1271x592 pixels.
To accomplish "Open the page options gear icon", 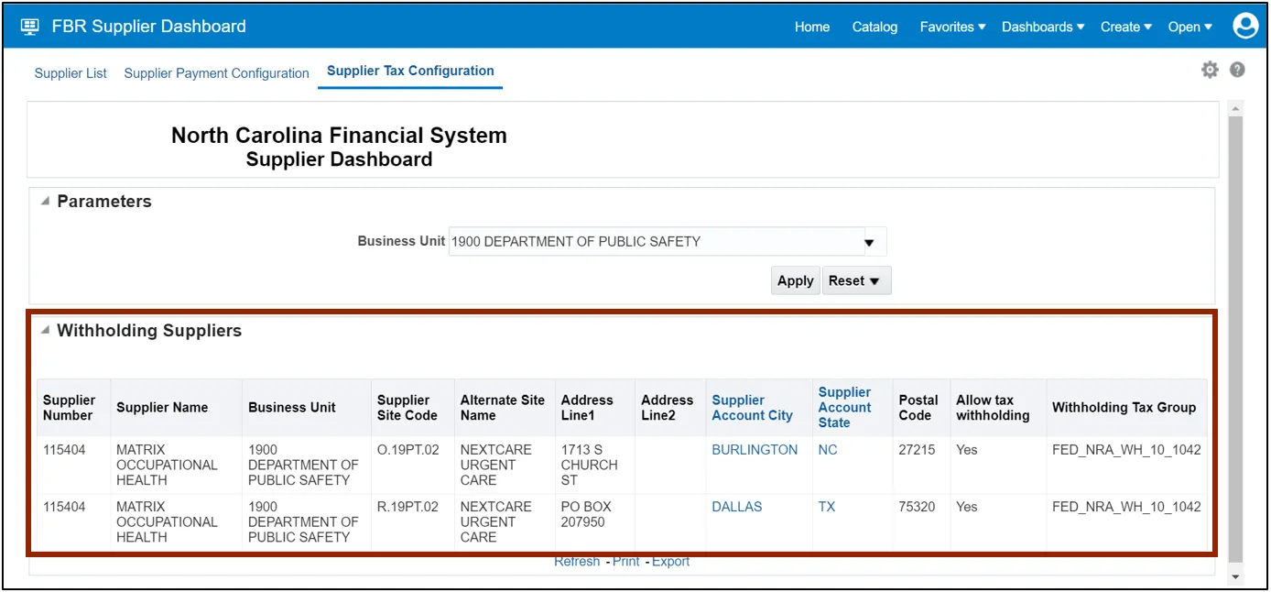I will pyautogui.click(x=1210, y=70).
